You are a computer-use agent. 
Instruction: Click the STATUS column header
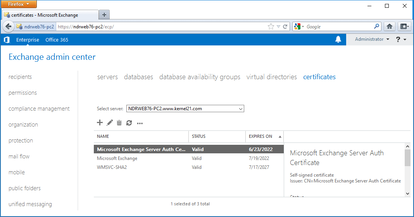[217, 136]
